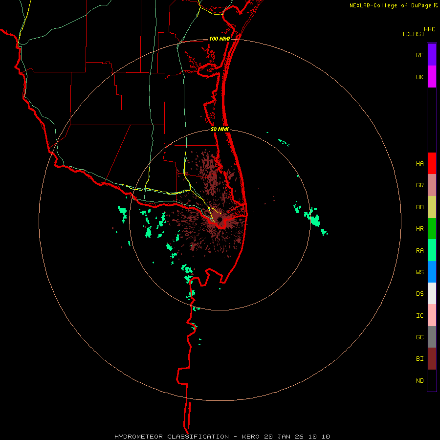Click the IC legend label
Screen dimensions: 440x440
[419, 316]
